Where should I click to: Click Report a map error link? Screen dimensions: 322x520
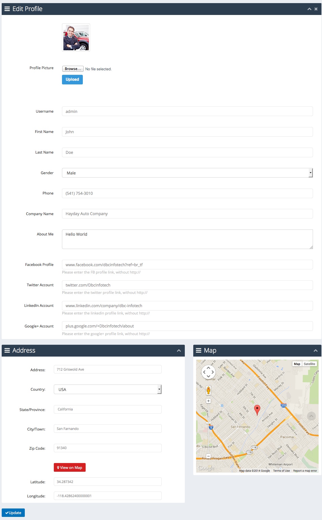305,471
